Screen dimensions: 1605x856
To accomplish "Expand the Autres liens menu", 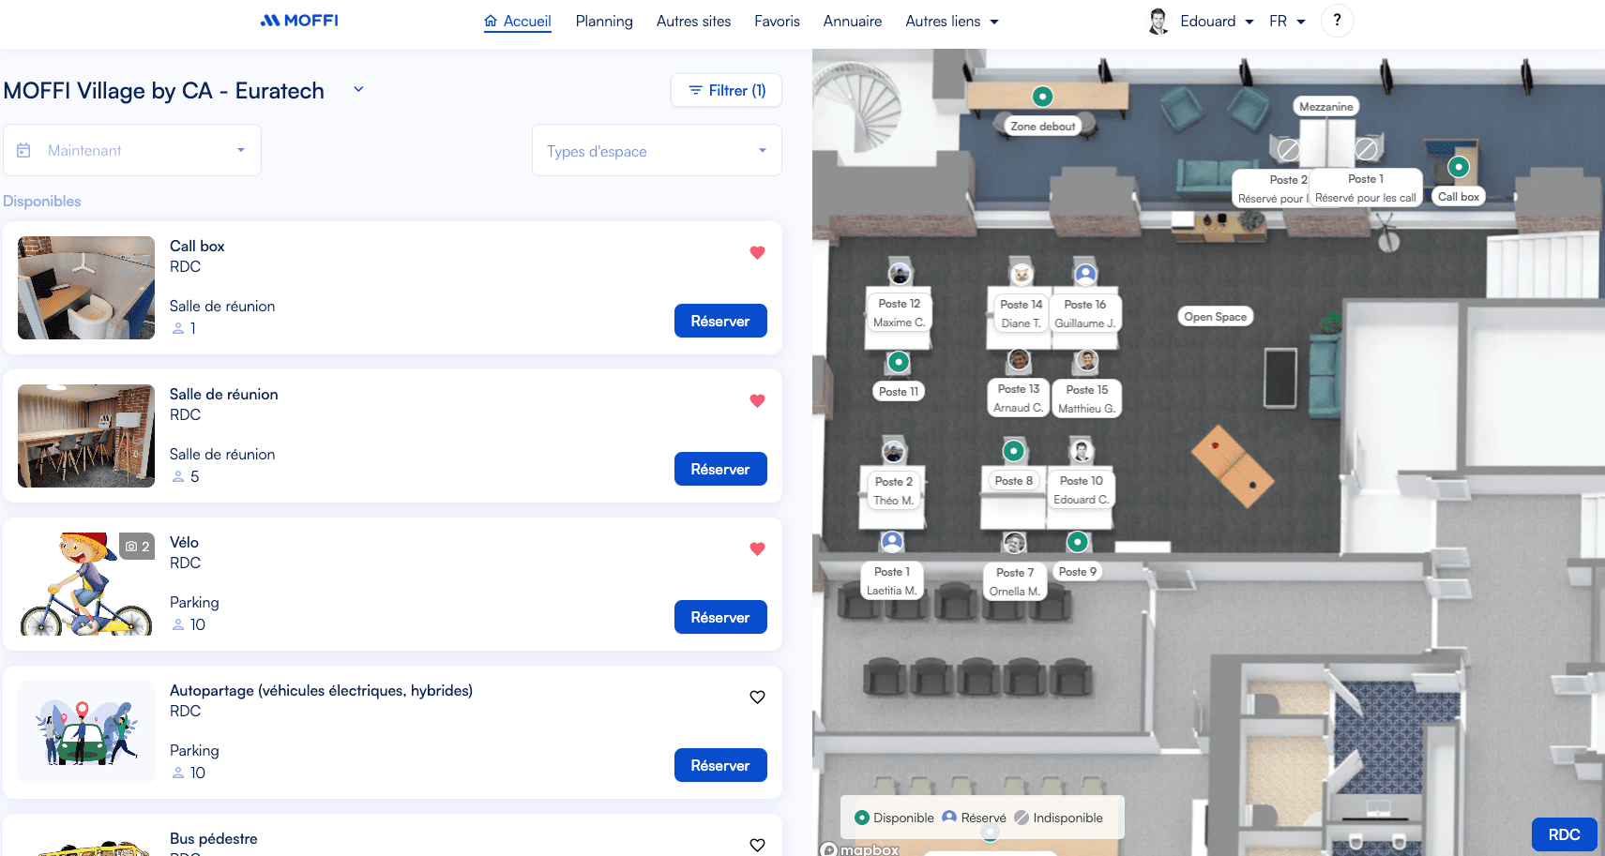I will coord(952,21).
